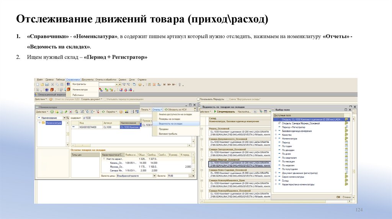Open the Создать документ button menu
Viewport: 392px width, 219px height.
(x=91, y=99)
